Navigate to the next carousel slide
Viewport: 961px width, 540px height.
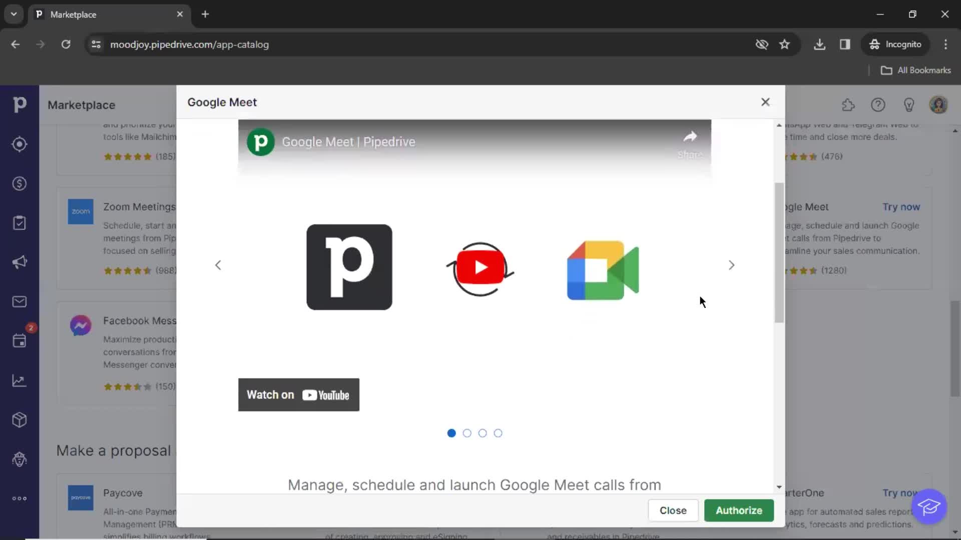click(x=731, y=264)
